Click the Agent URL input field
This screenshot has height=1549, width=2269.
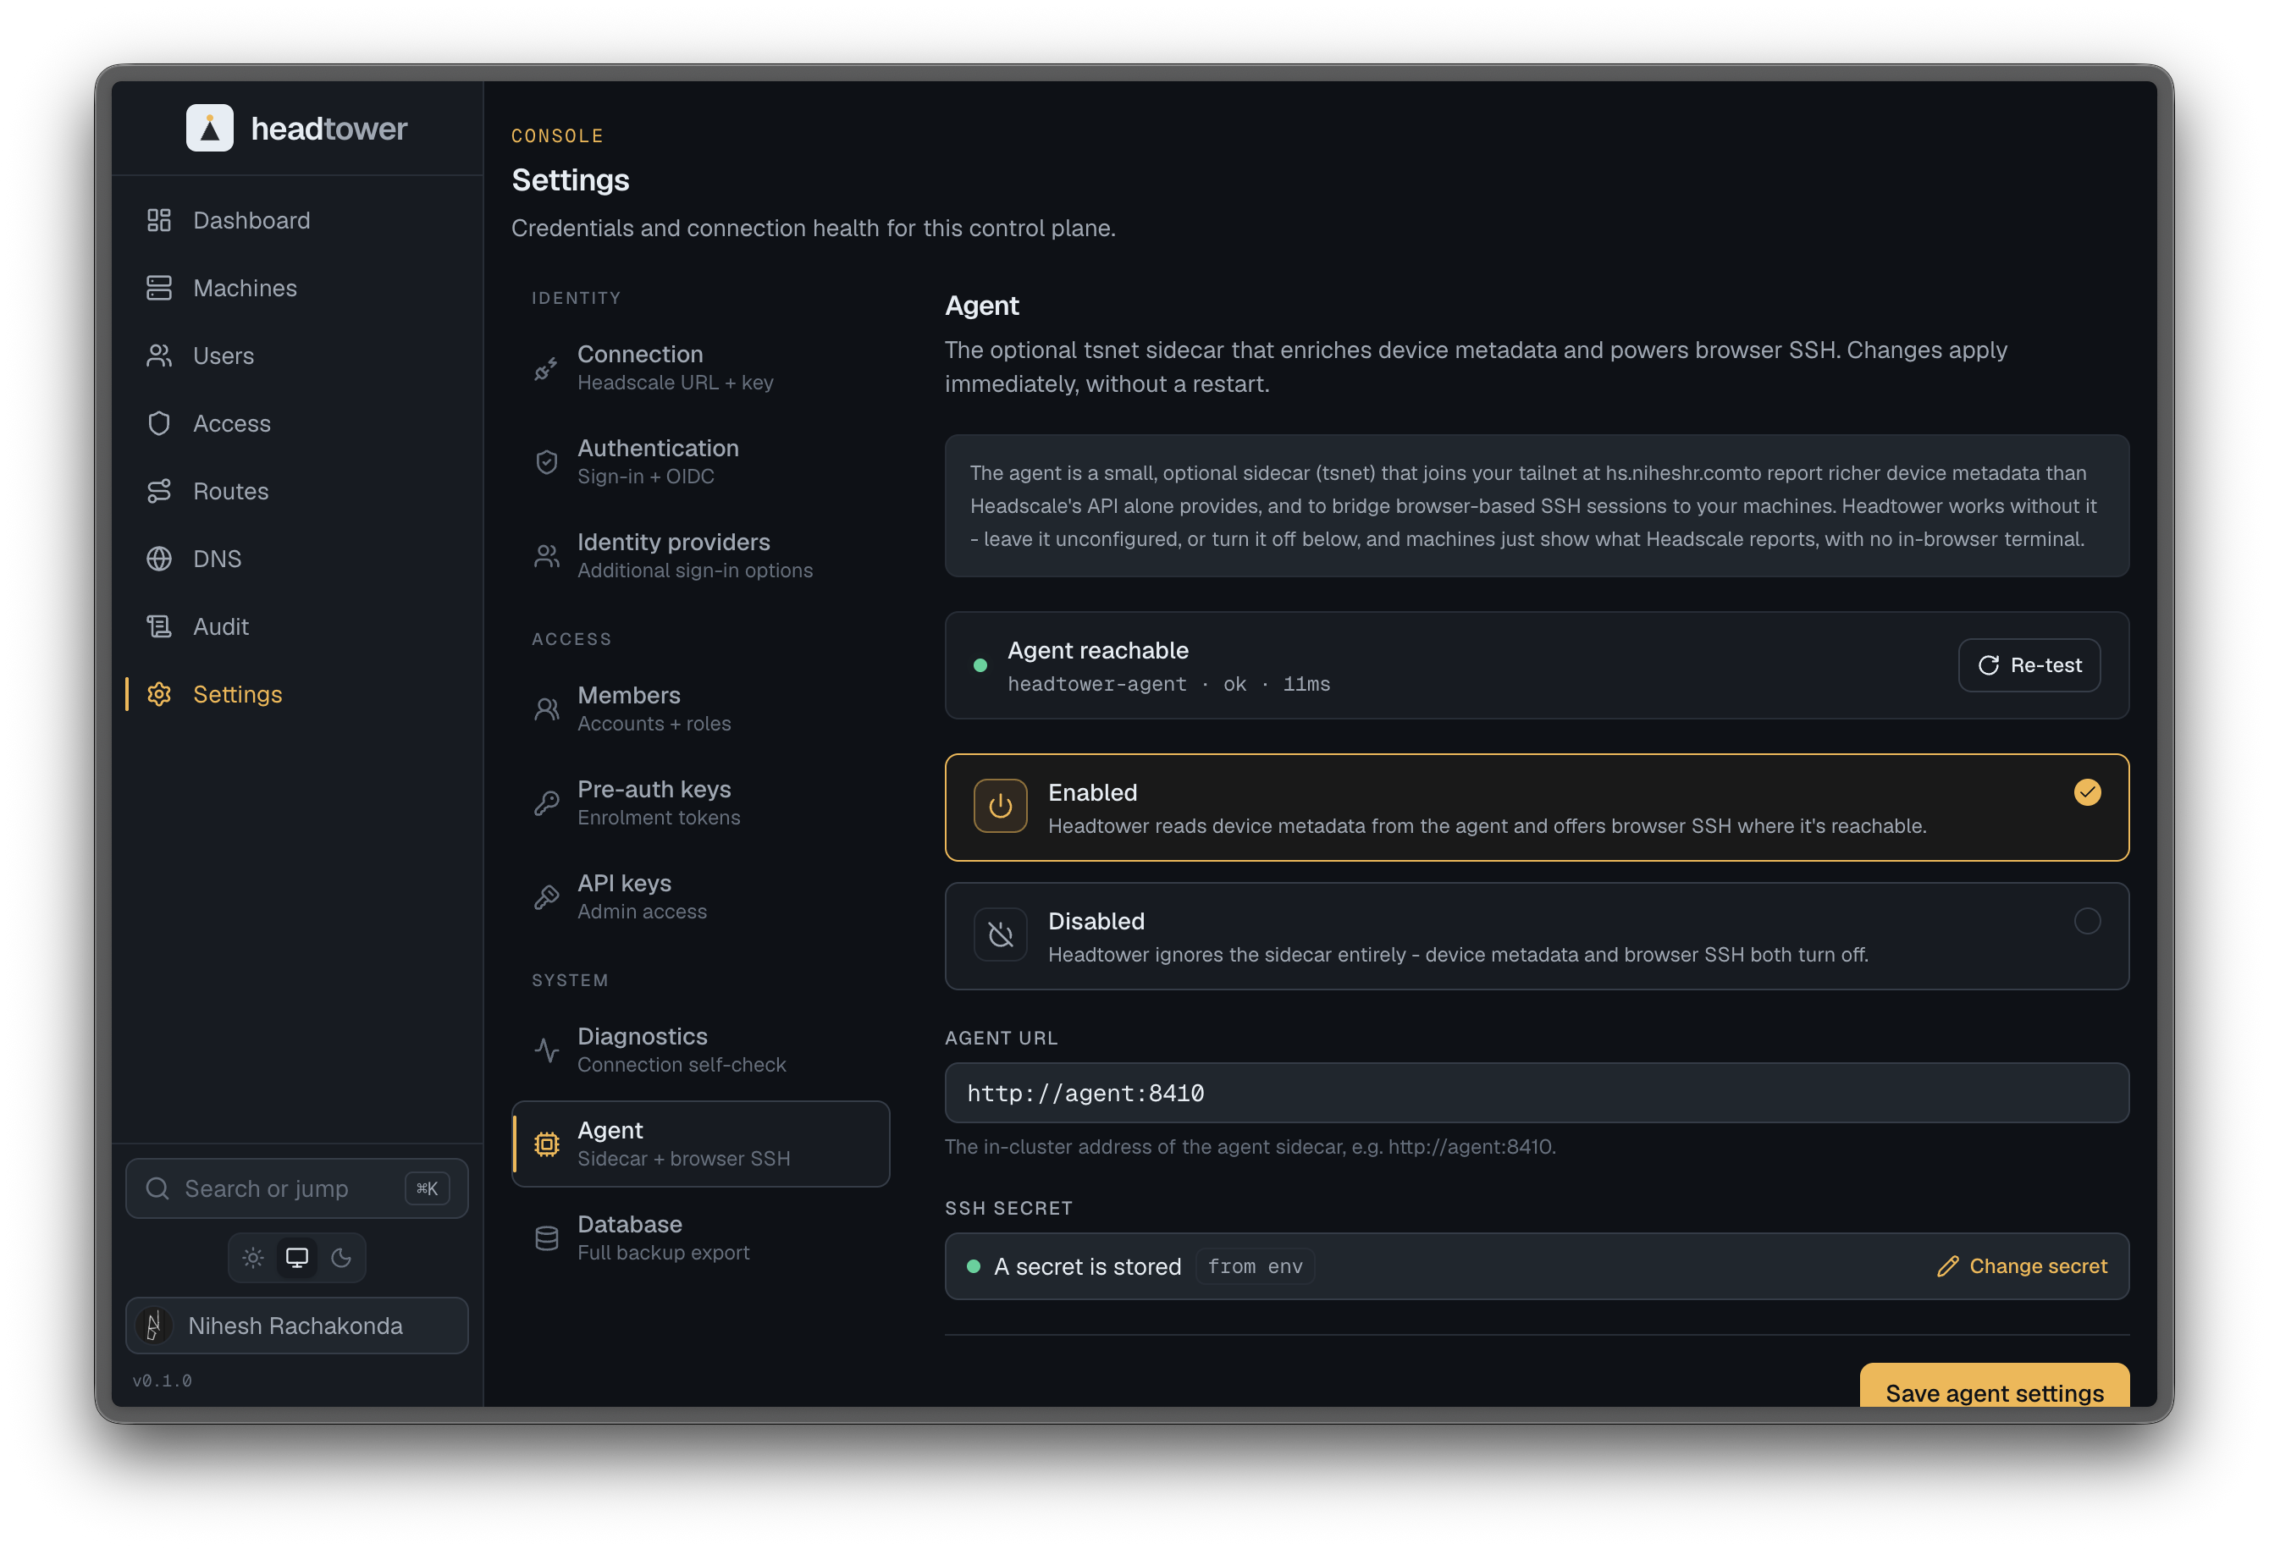coord(1537,1093)
